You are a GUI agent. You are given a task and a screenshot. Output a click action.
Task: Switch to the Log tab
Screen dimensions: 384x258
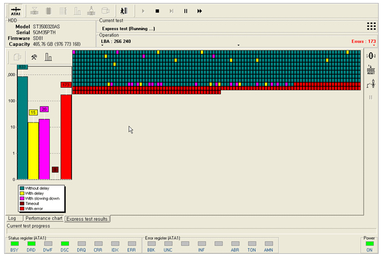coord(12,219)
